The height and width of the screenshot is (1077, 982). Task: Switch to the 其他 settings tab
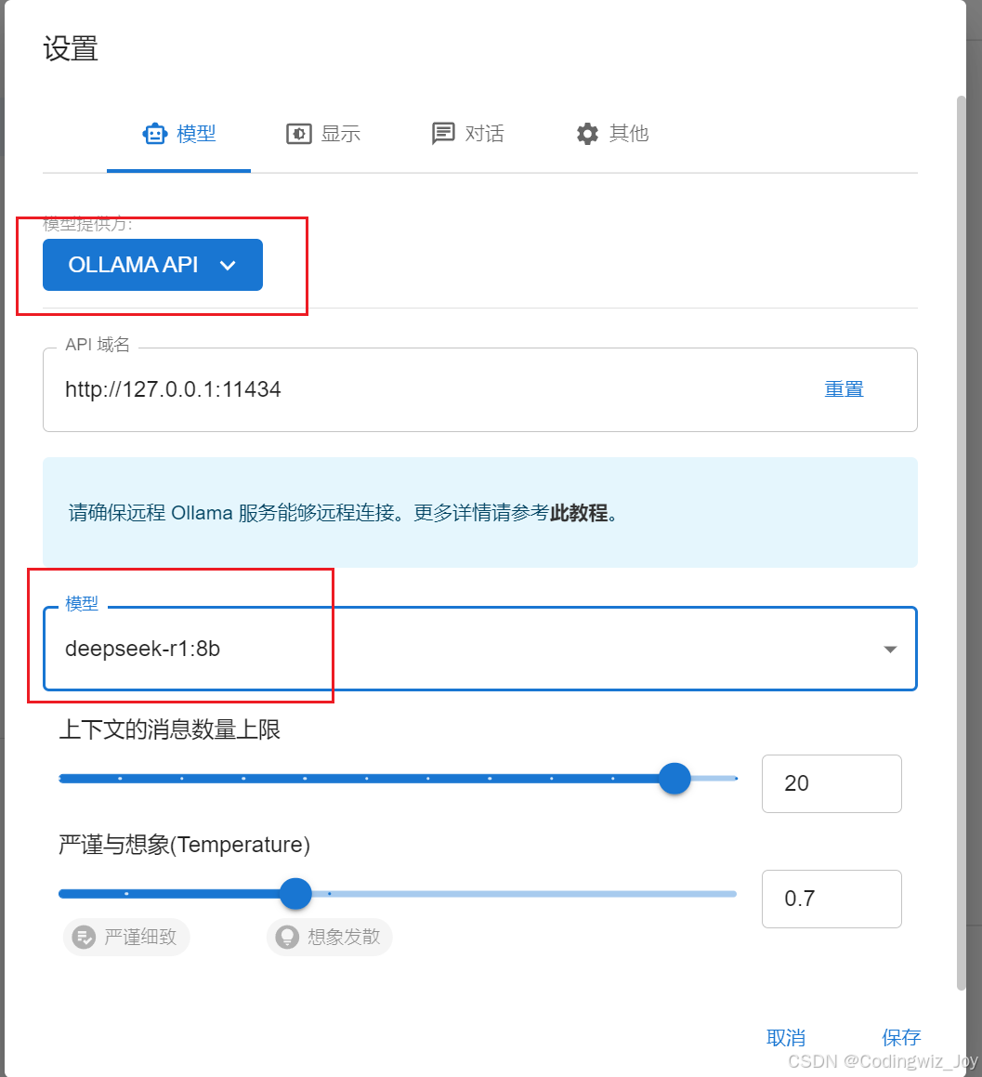tap(611, 133)
